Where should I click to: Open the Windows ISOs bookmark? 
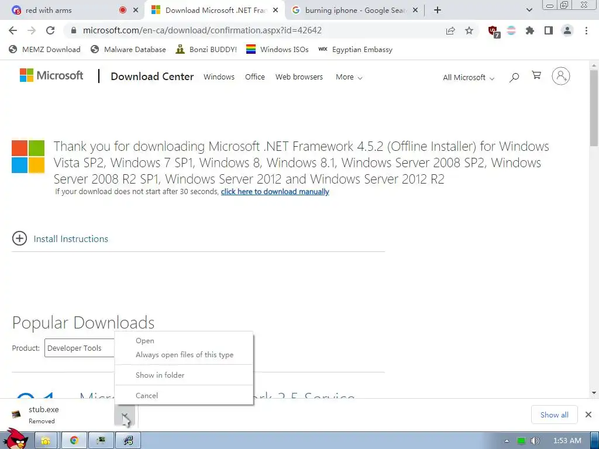tap(277, 50)
